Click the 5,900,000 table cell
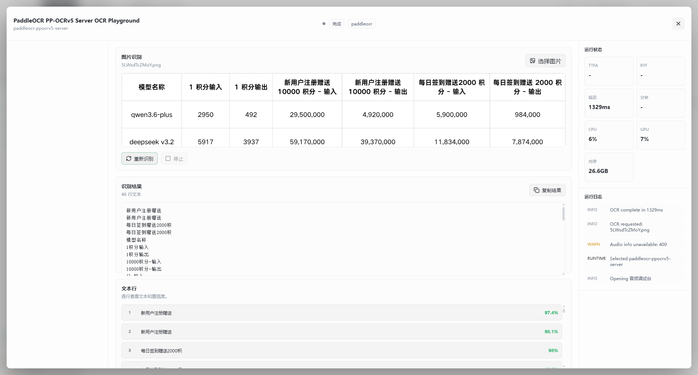Screen dimensions: 698x375 coord(452,114)
